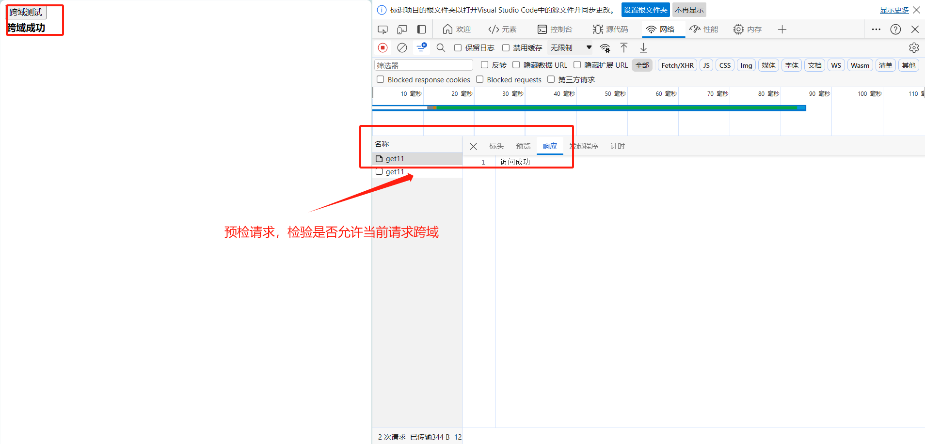Image resolution: width=925 pixels, height=444 pixels.
Task: Click the 跨域测试 button
Action: [x=26, y=12]
